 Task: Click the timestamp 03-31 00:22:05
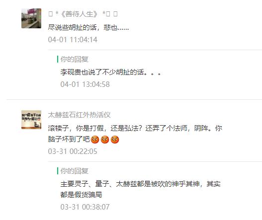[73, 151]
